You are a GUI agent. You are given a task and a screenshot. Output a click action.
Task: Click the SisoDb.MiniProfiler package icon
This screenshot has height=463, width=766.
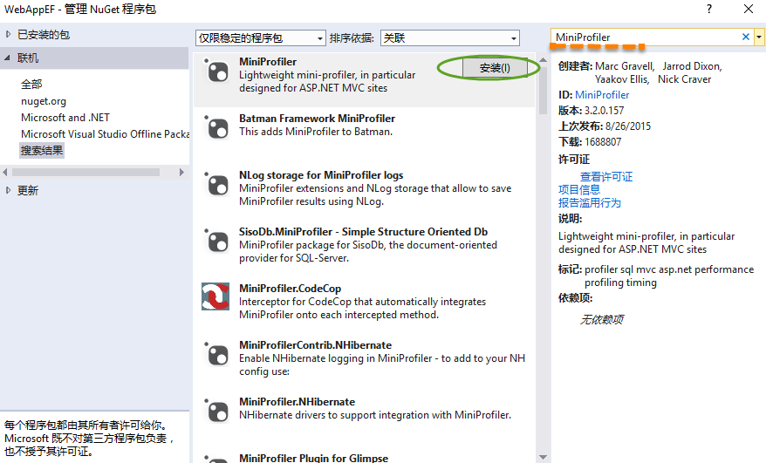215,242
